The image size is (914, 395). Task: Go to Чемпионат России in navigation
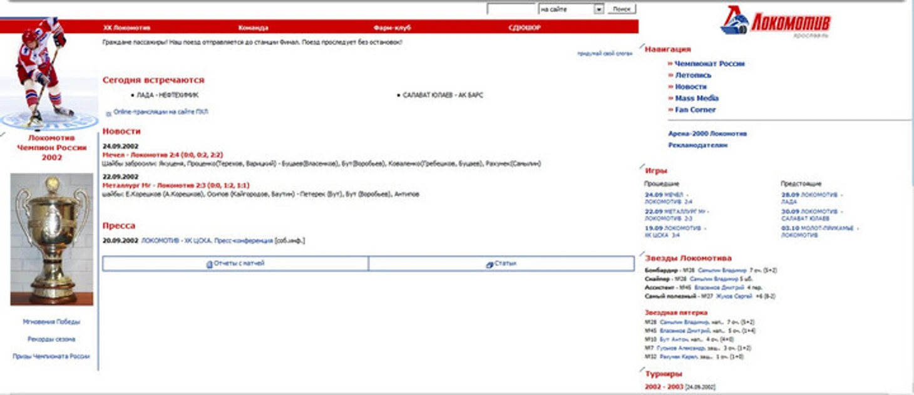(x=709, y=64)
